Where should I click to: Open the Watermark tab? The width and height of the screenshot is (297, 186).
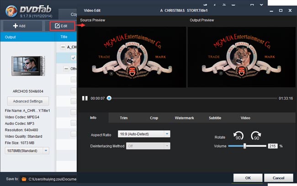[x=184, y=118]
